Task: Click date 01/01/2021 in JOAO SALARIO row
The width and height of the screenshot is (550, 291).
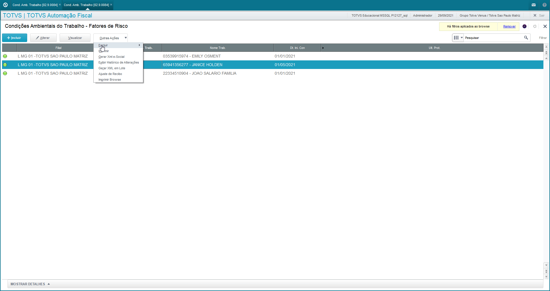Action: (x=285, y=73)
